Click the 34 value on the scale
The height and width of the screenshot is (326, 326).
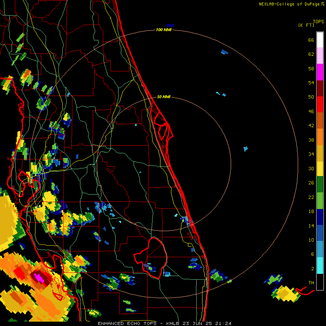(311, 154)
